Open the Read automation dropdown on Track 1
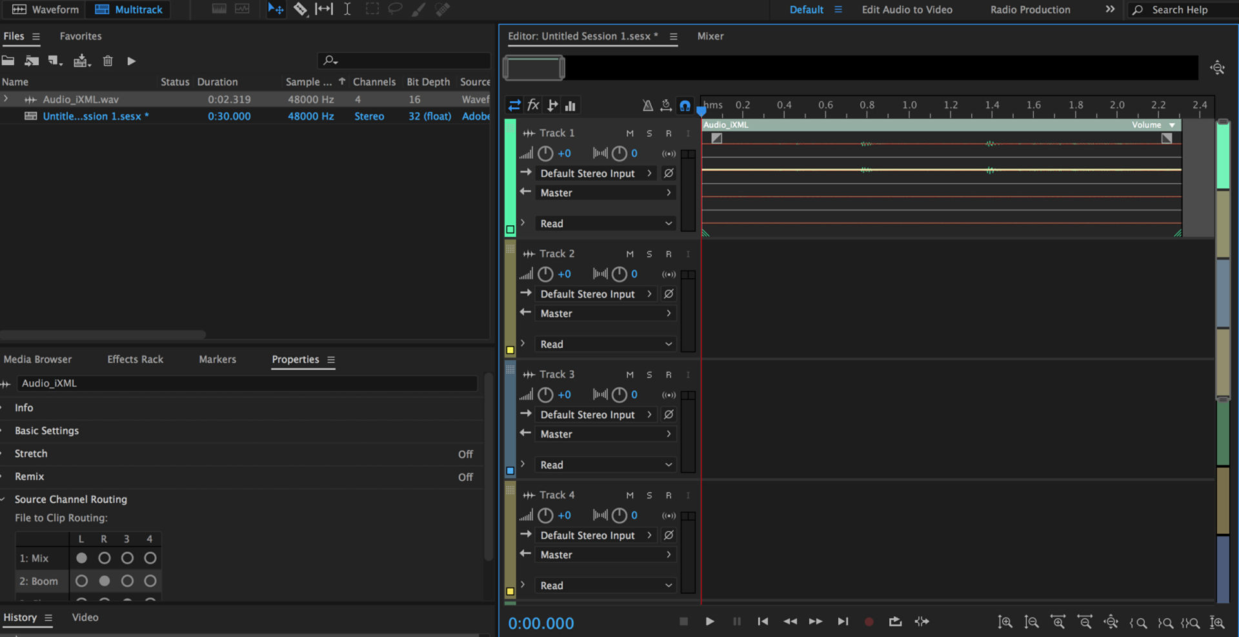Viewport: 1239px width, 637px height. (x=605, y=223)
